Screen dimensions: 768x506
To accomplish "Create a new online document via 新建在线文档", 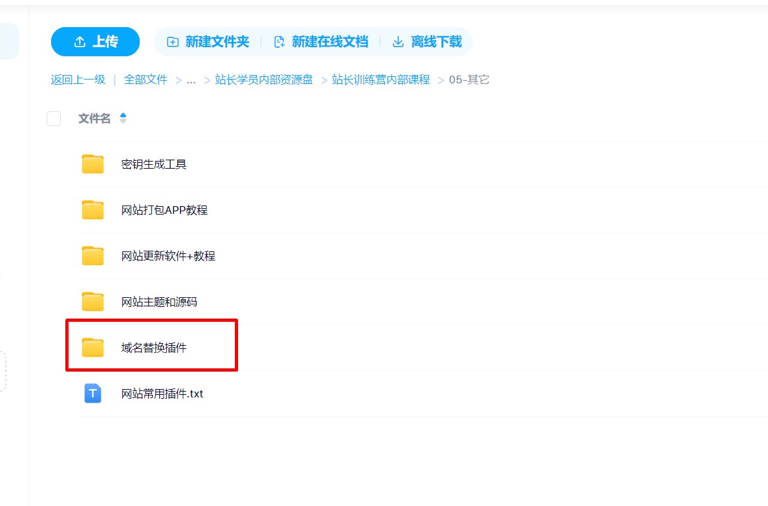I will pos(321,42).
